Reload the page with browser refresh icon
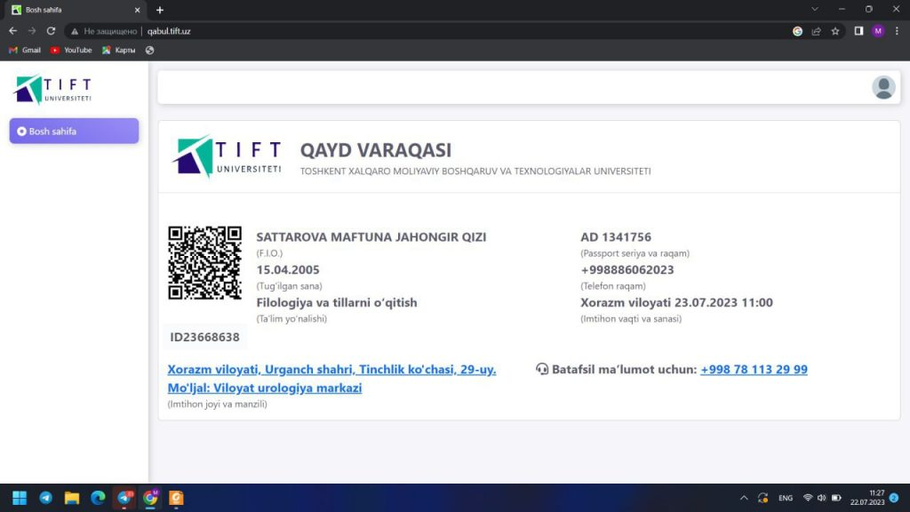This screenshot has width=910, height=512. (x=51, y=30)
